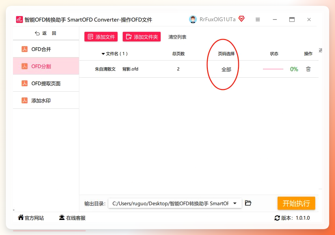Click the VIP diamond badge icon
335x235 pixels.
click(x=241, y=19)
